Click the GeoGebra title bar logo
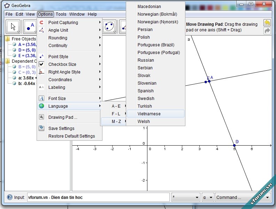276x209 pixels. 7,6
